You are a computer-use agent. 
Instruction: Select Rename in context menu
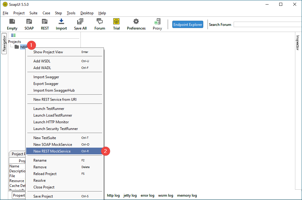click(x=64, y=160)
